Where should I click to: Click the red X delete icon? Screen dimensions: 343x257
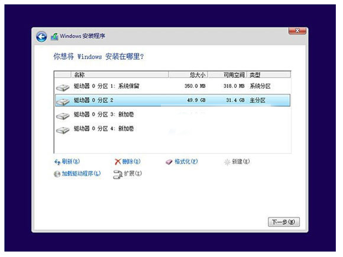click(x=118, y=162)
